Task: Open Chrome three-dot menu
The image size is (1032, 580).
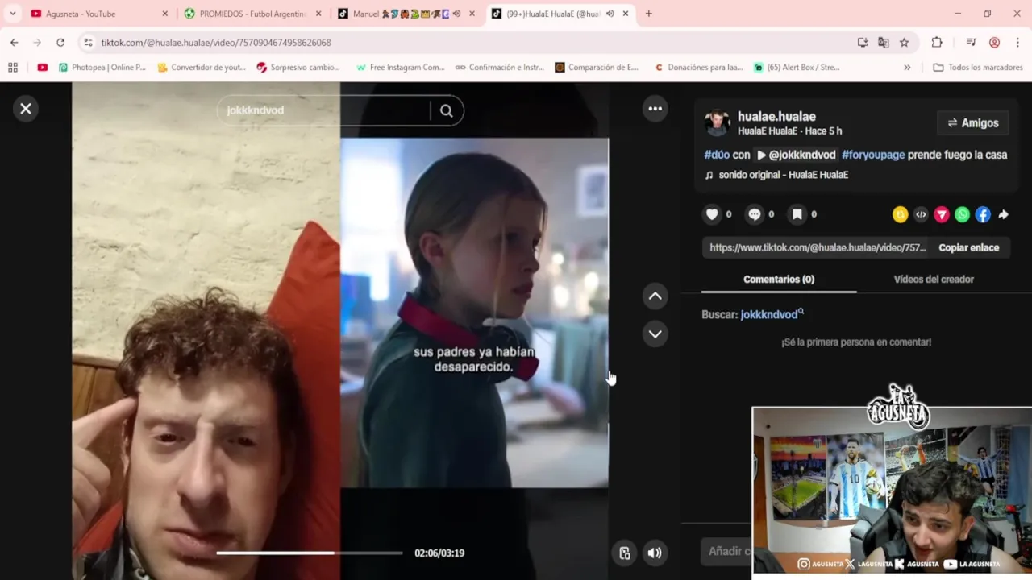Action: 1018,43
